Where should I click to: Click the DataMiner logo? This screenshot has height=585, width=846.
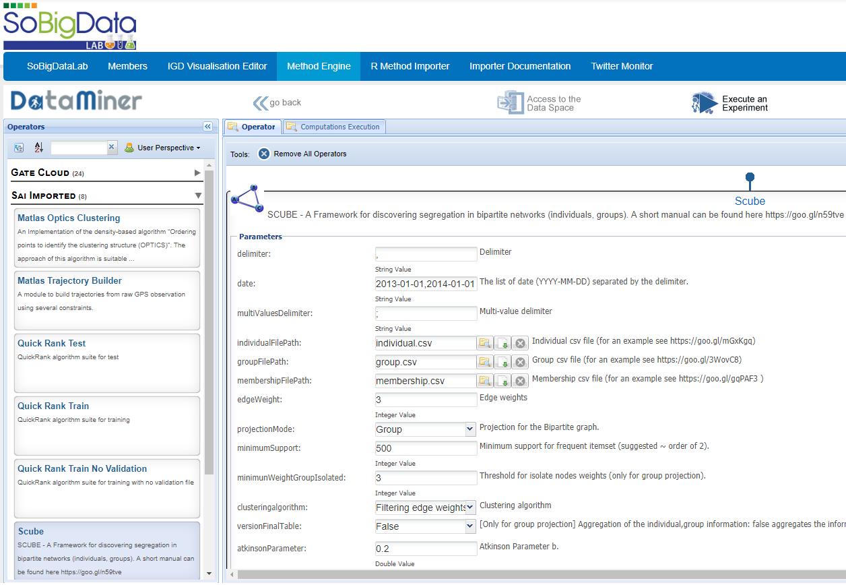click(x=76, y=101)
